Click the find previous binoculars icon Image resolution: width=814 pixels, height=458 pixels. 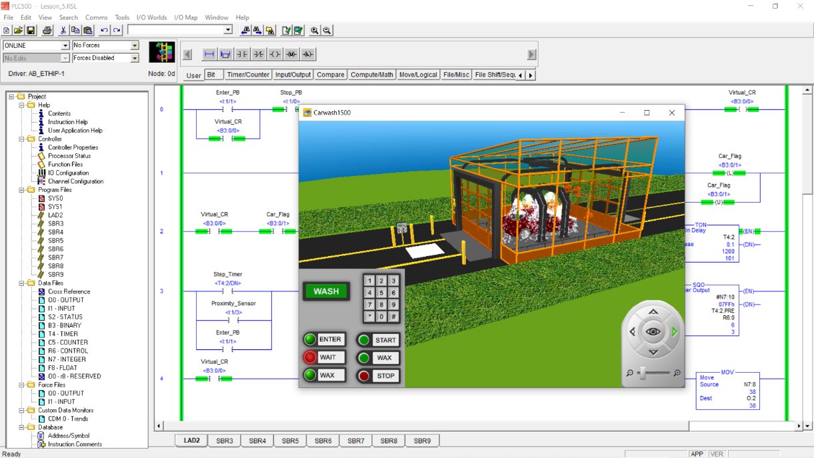245,30
